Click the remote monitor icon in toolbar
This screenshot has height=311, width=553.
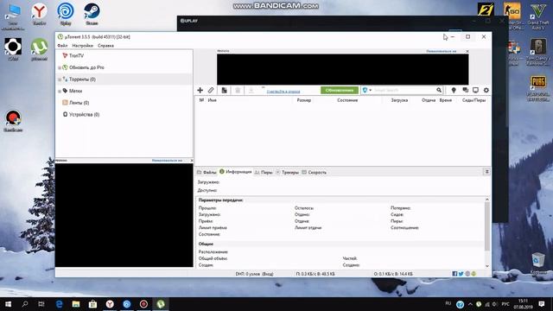475,90
